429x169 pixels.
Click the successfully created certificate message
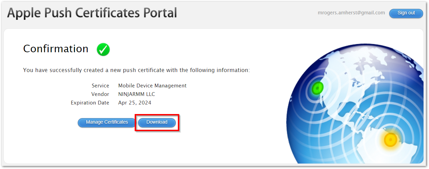click(136, 70)
